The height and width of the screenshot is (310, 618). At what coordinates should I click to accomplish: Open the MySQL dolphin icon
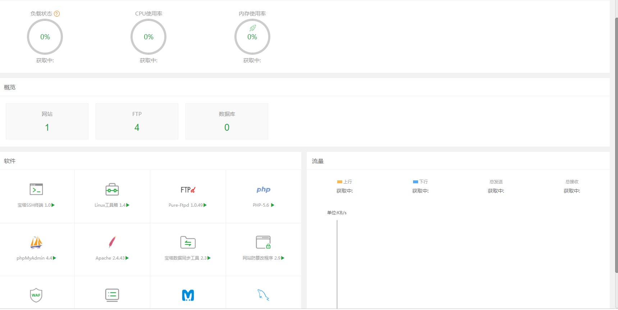coord(264,295)
